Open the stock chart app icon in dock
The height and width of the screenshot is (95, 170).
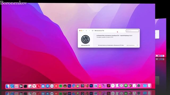12,86
